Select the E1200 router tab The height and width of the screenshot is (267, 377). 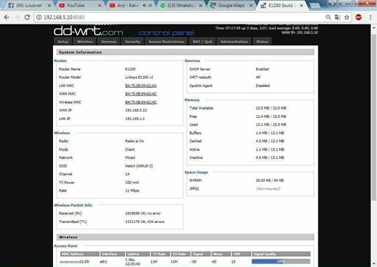point(281,6)
